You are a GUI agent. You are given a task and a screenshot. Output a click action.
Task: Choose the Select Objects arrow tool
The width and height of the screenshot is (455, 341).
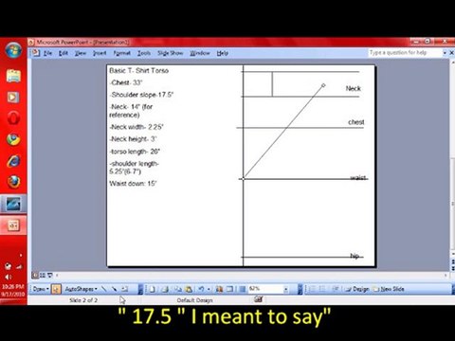tap(56, 289)
